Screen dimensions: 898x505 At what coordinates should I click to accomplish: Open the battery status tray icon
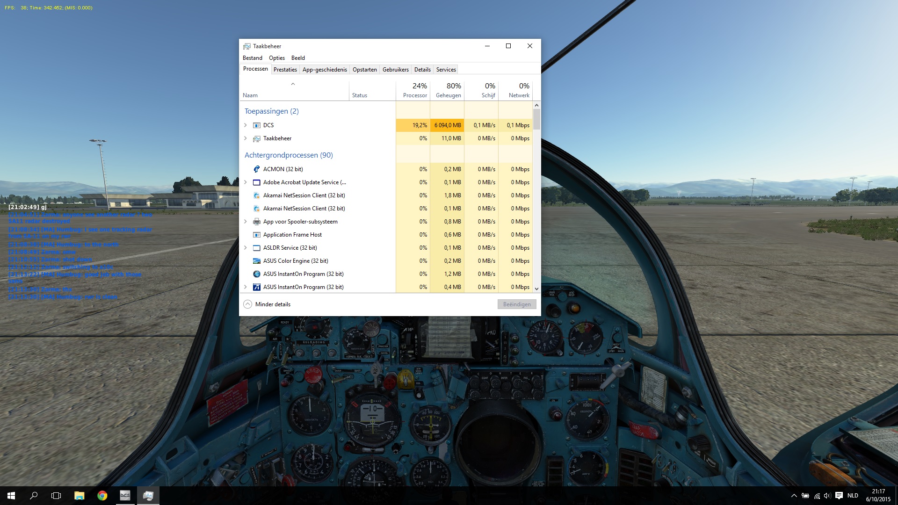[805, 496]
